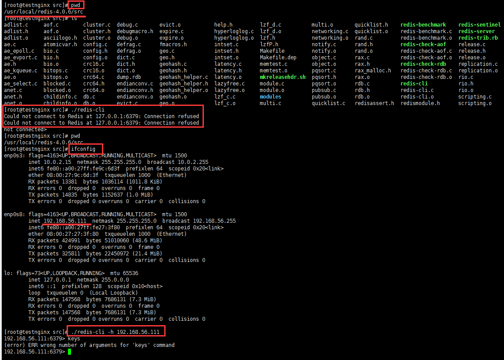Click the replication.c file name
504x360 pixels.
click(x=478, y=64)
